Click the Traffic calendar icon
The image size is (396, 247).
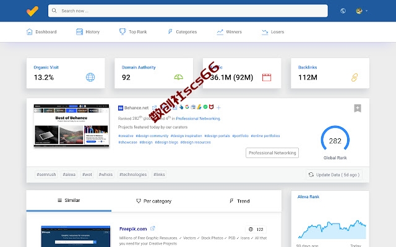click(267, 77)
